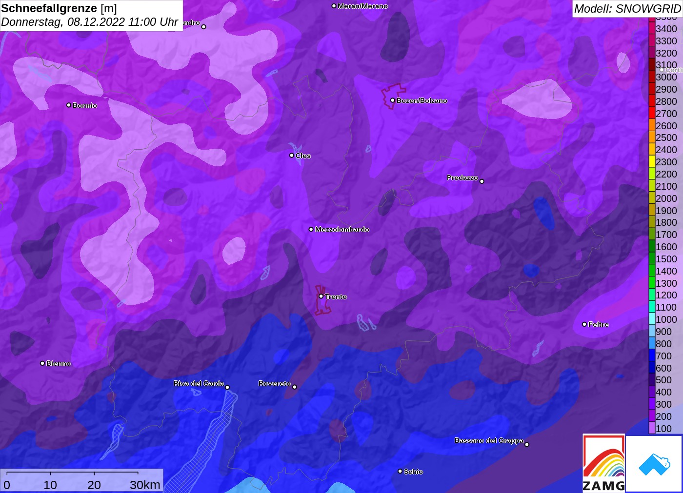Click the 1700 legend value
The width and height of the screenshot is (683, 493).
(x=666, y=235)
